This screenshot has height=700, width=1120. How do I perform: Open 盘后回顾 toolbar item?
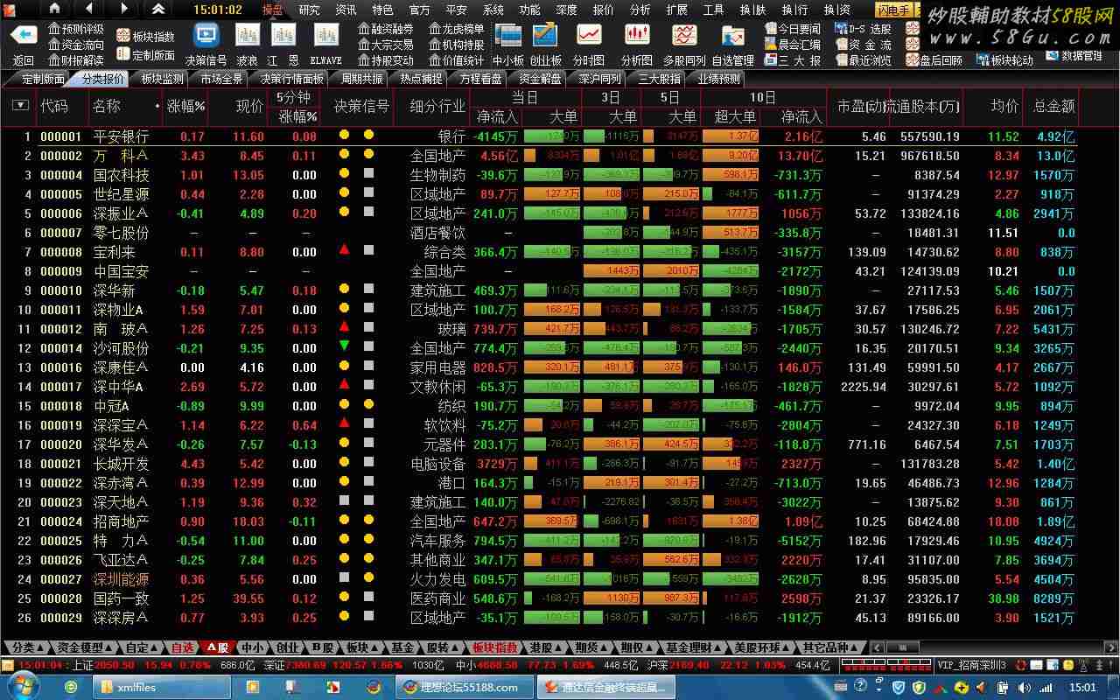[x=934, y=59]
